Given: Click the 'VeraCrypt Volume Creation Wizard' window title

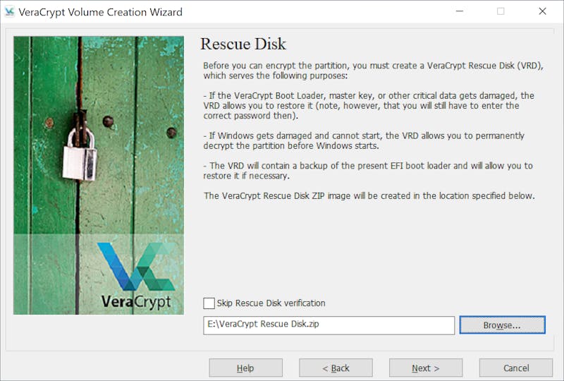Looking at the screenshot, I should point(100,12).
